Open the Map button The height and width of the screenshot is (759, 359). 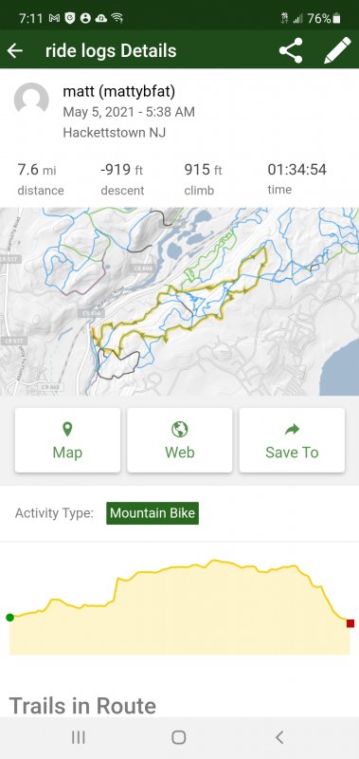[67, 440]
